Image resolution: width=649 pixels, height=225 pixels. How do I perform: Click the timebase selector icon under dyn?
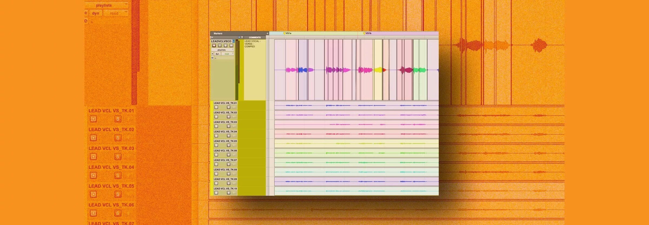coord(212,58)
